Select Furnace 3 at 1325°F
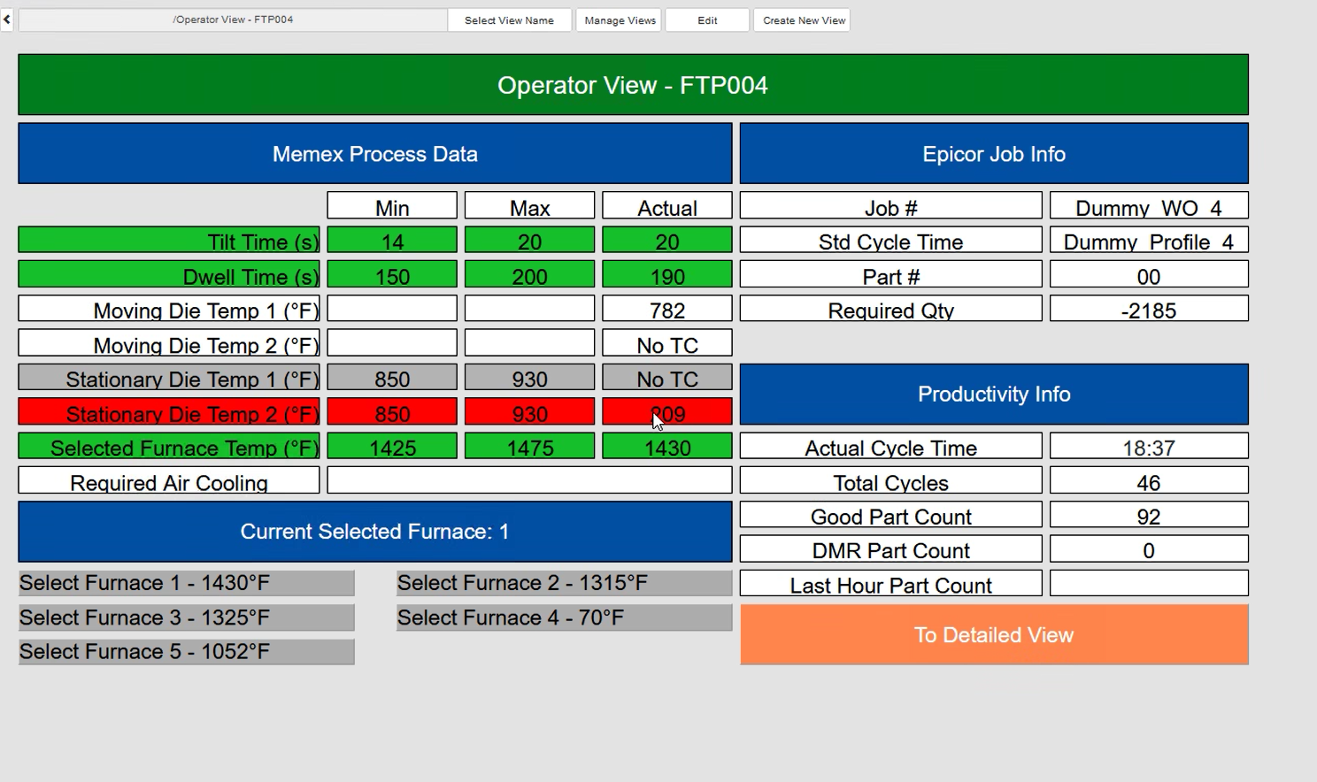This screenshot has height=782, width=1317. 186,617
